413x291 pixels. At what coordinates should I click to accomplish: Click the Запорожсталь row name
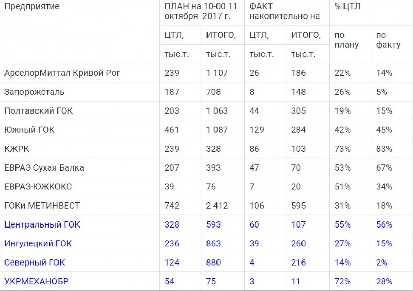(x=34, y=92)
